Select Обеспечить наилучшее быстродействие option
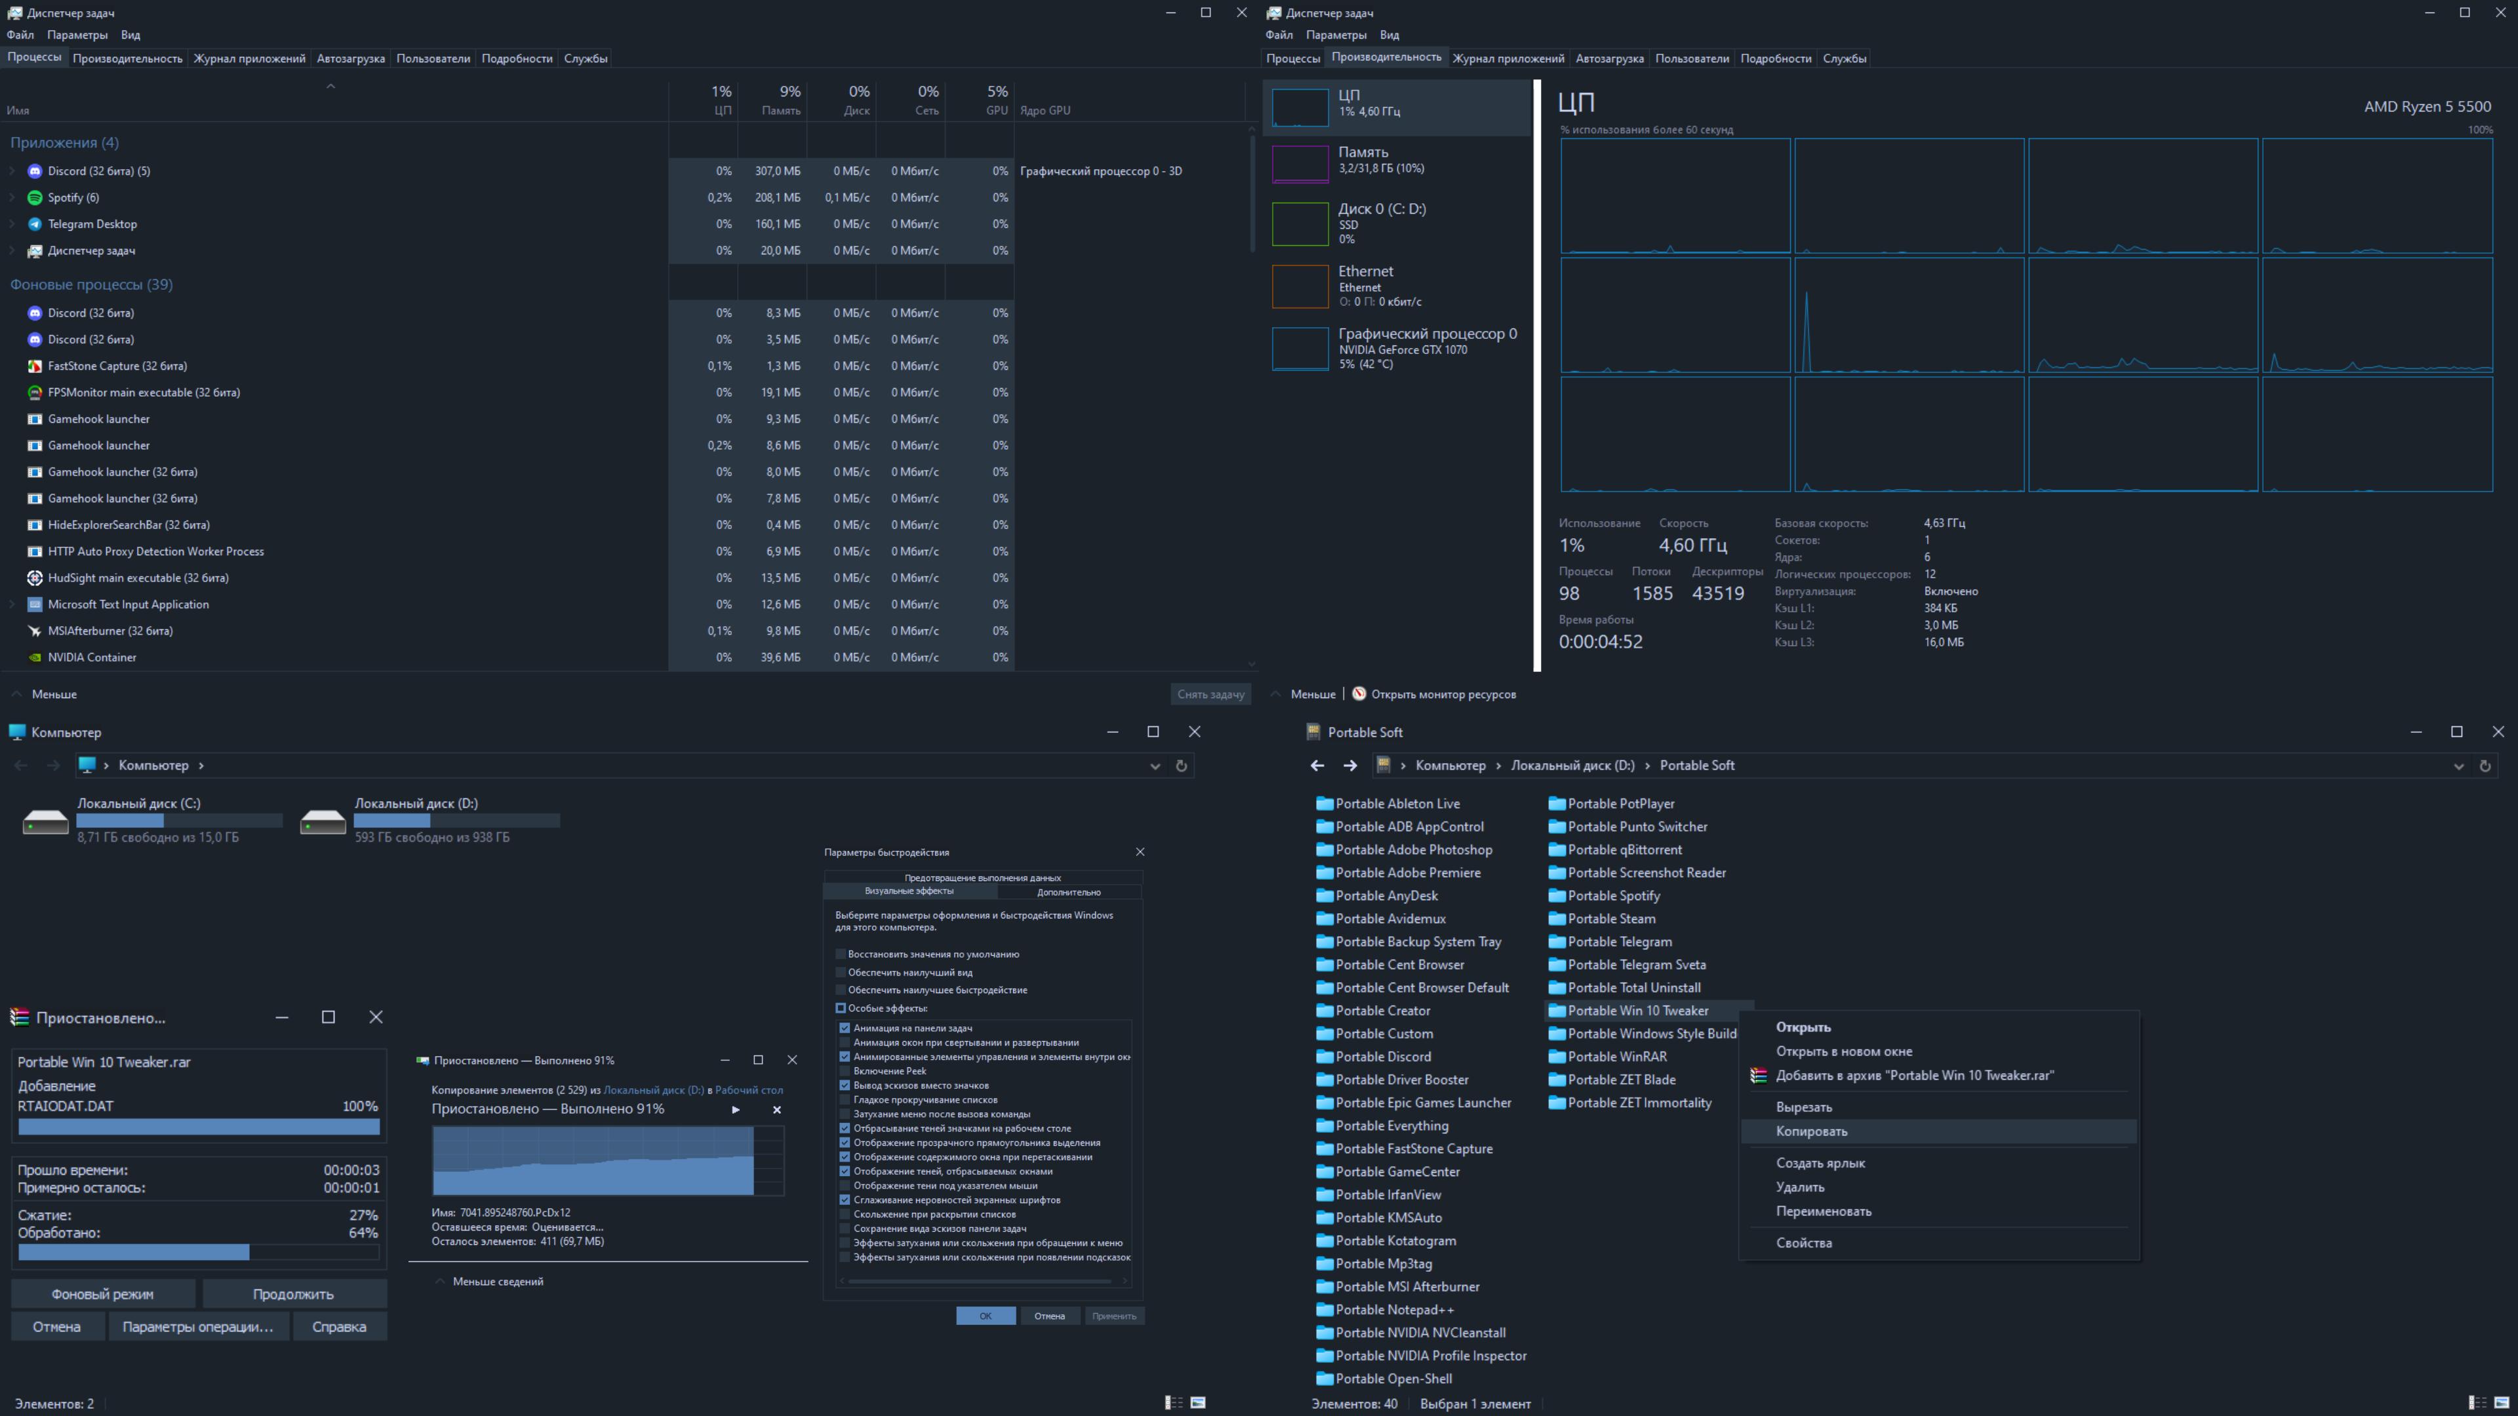2518x1416 pixels. [x=841, y=990]
